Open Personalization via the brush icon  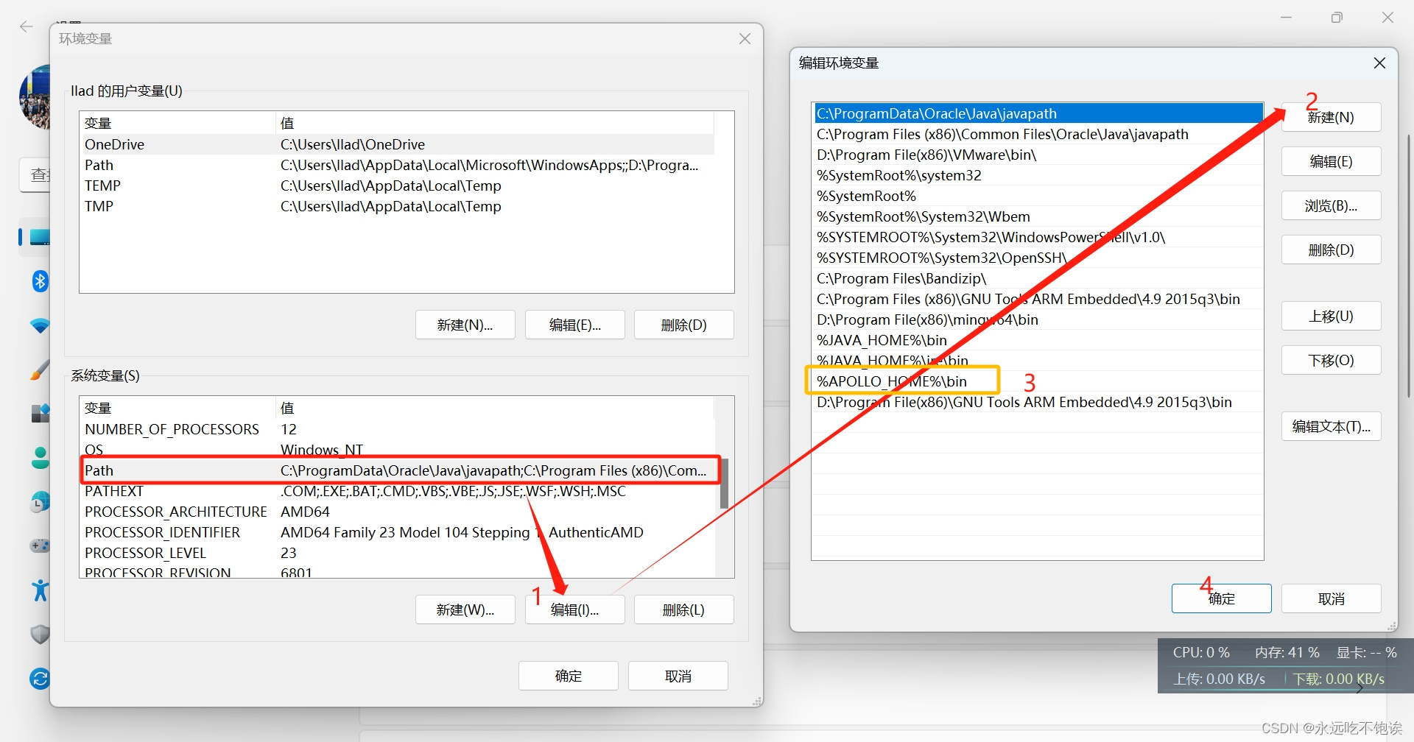[40, 369]
